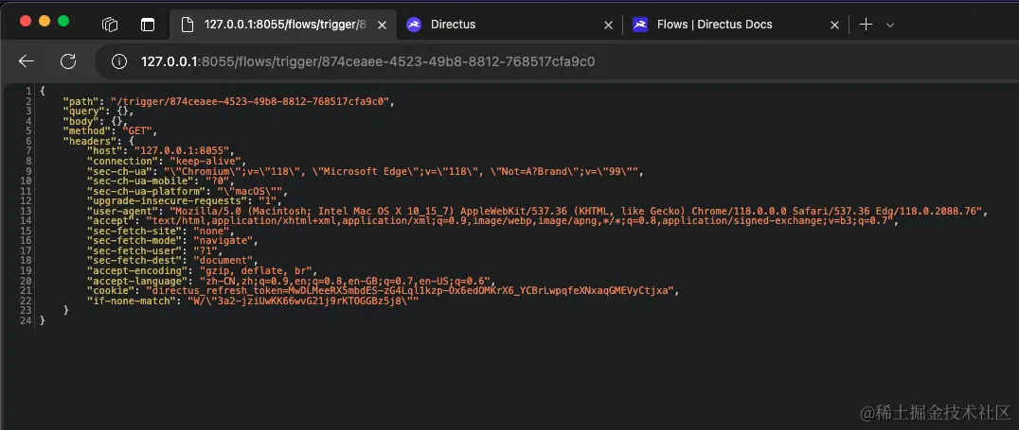
Task: Switch to Flows | Directus Docs tab
Action: [736, 25]
